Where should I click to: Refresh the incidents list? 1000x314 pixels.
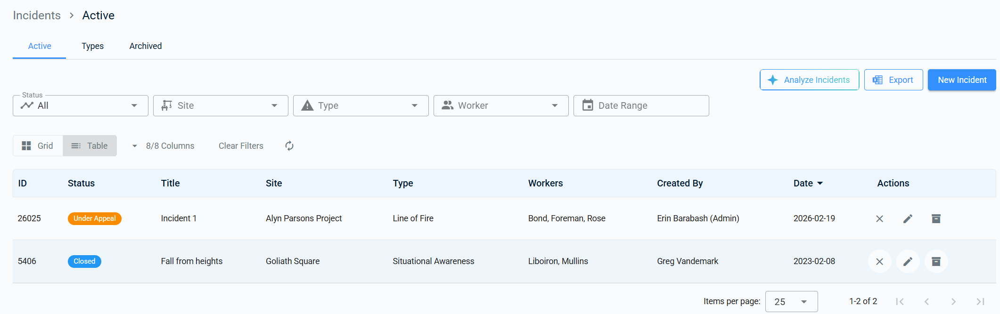tap(289, 146)
